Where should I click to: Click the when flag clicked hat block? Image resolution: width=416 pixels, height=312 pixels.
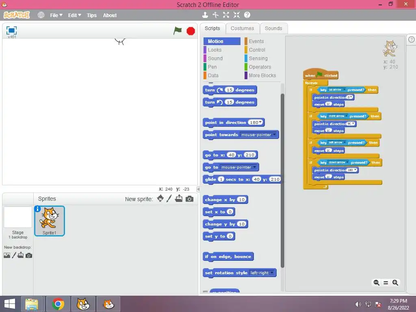[321, 75]
